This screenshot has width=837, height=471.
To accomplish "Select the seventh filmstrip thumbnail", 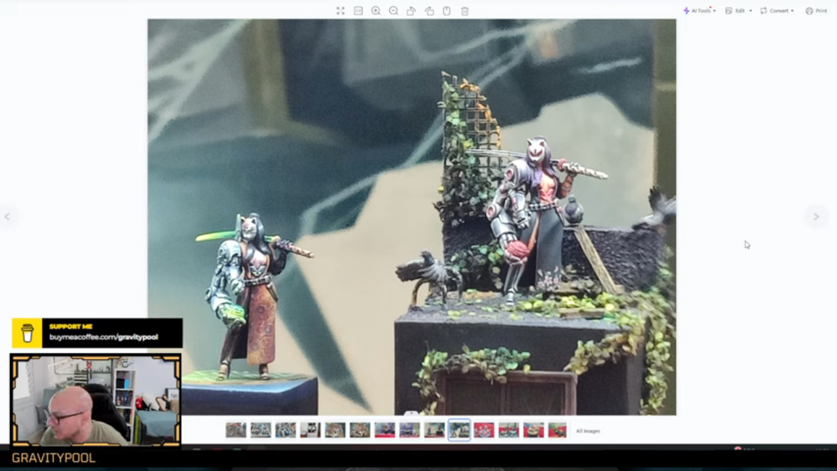I will tap(385, 430).
